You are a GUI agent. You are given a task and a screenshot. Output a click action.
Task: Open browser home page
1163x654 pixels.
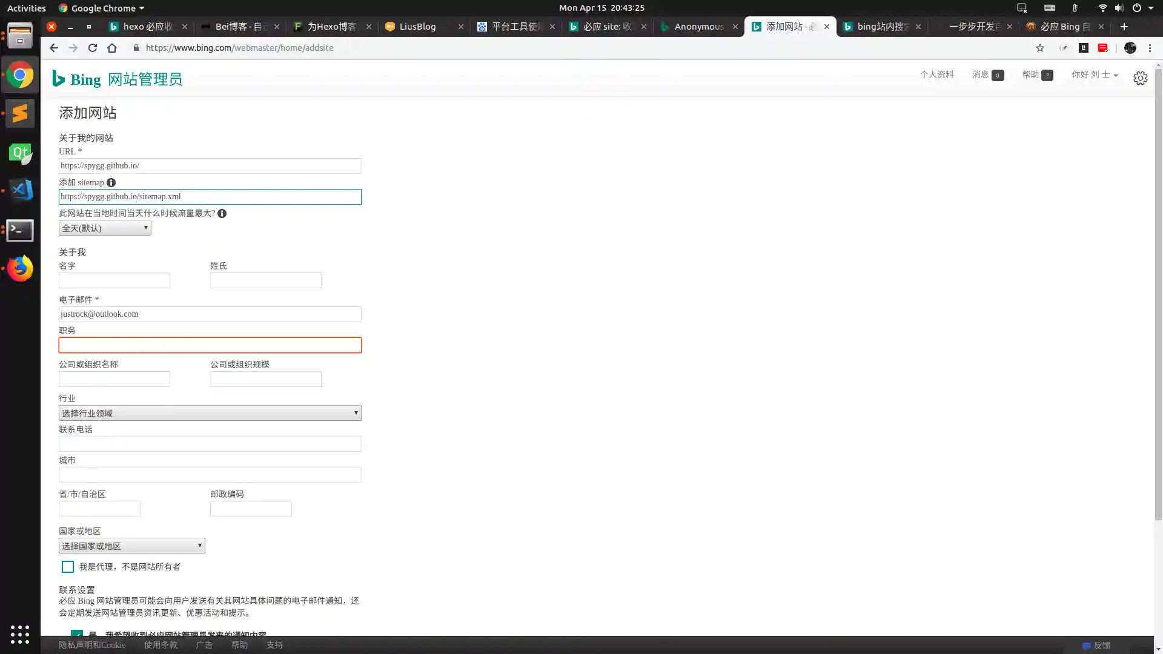(x=112, y=48)
